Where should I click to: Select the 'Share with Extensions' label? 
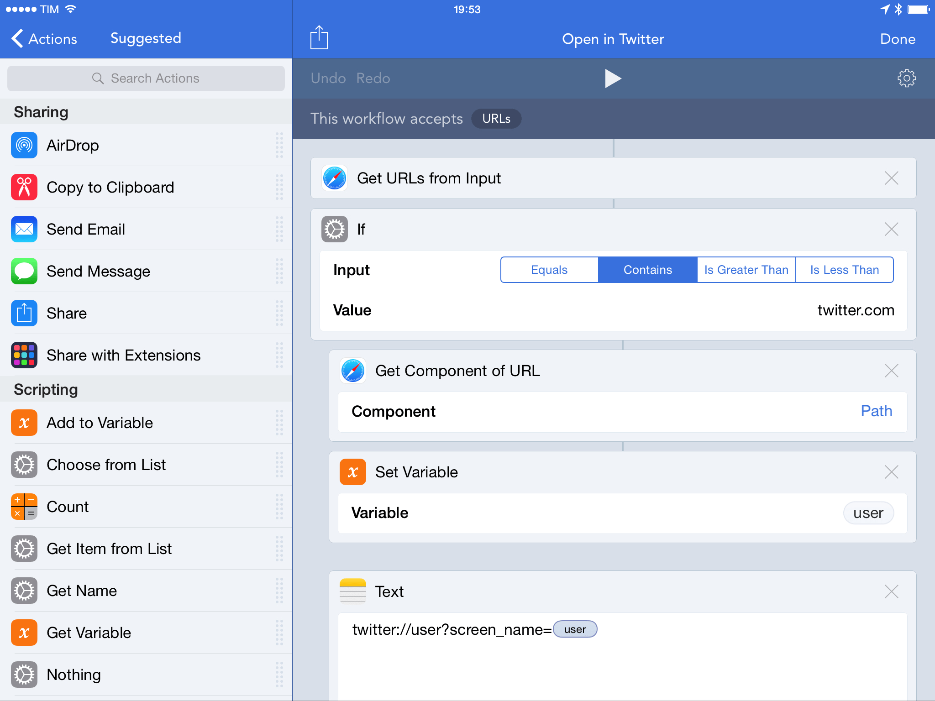124,355
